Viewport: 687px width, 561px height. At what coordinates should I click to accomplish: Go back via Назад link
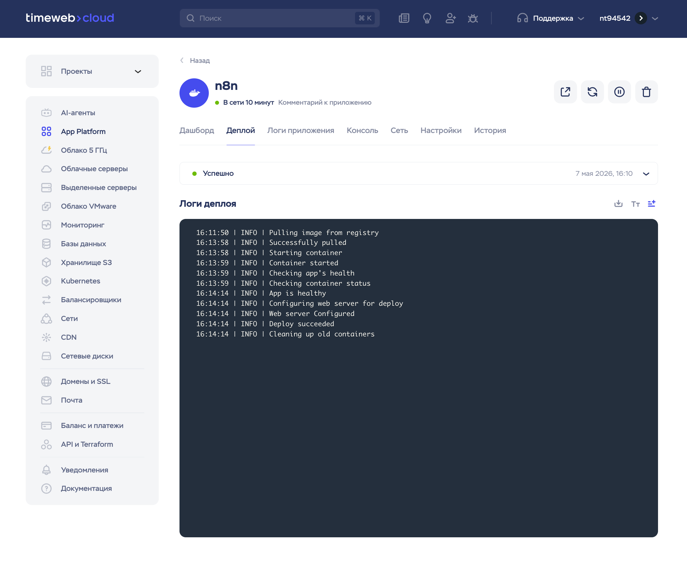[195, 61]
